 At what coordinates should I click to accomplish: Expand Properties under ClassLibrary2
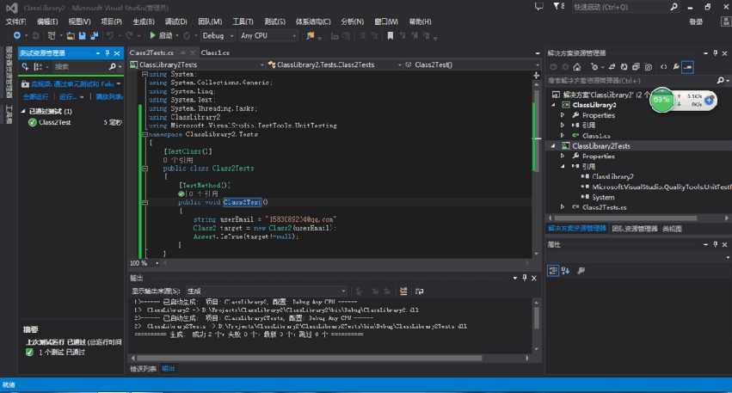tap(563, 115)
